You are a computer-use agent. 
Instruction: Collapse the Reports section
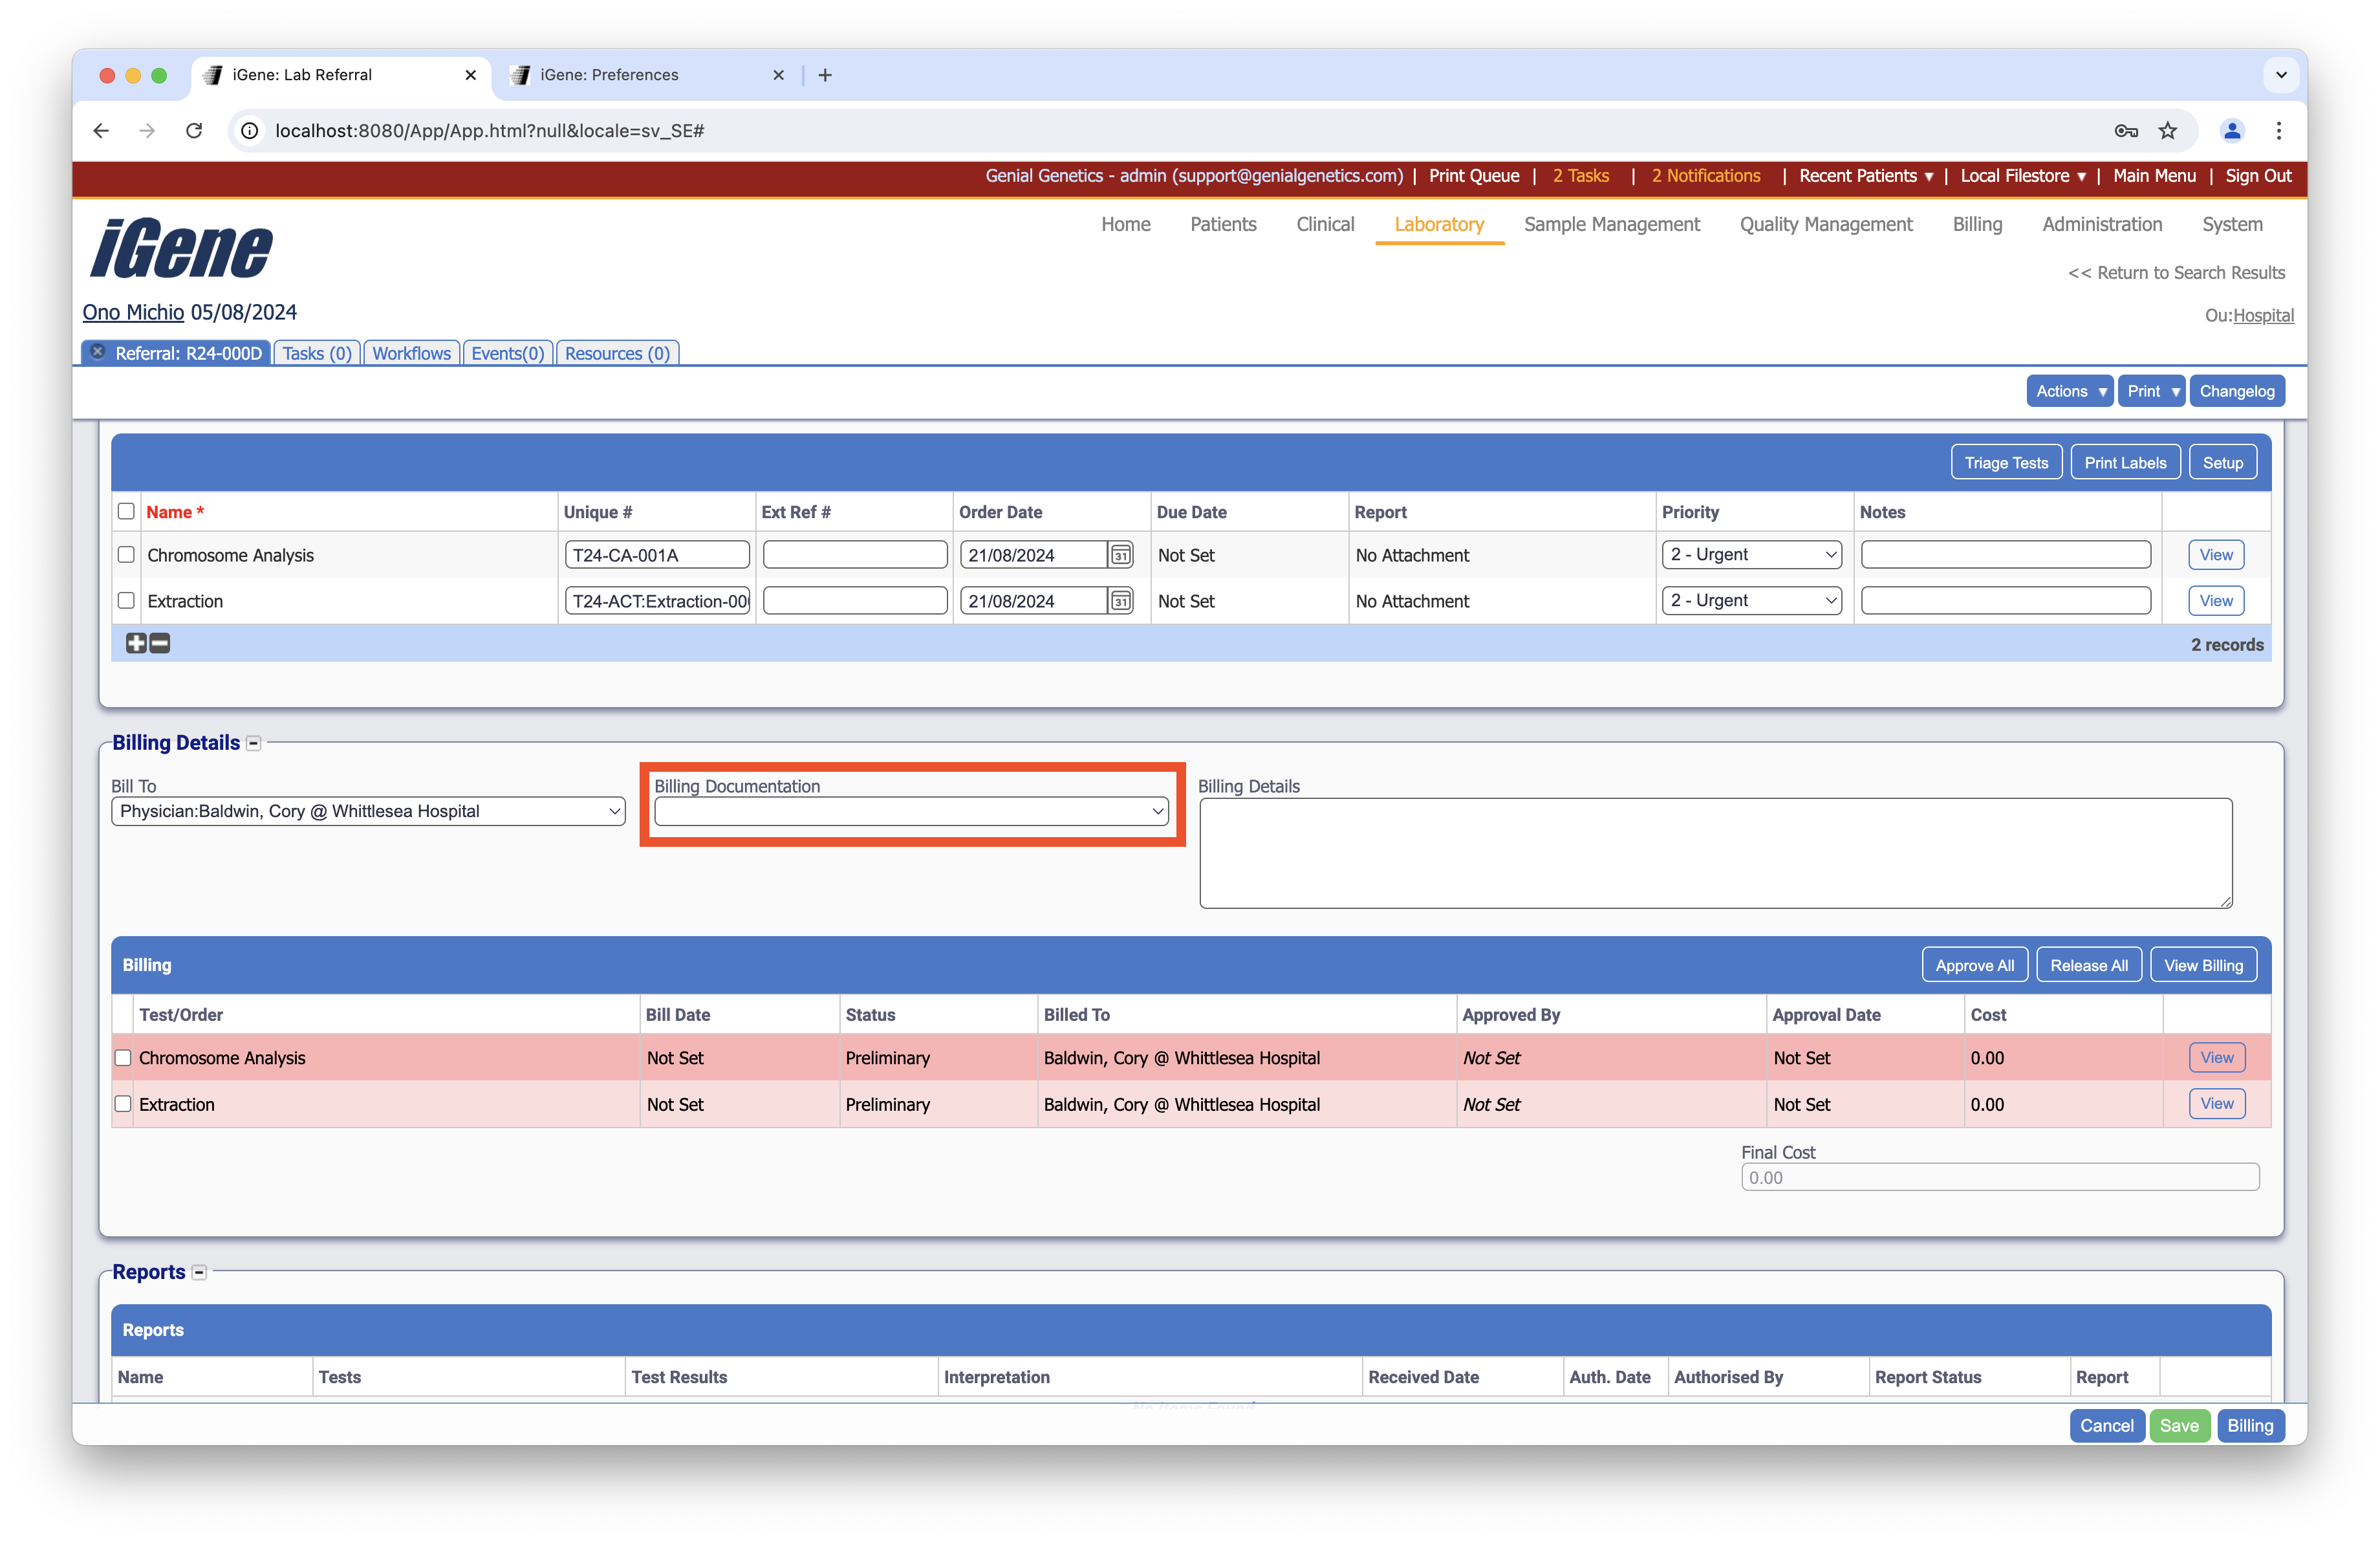pyautogui.click(x=199, y=1271)
